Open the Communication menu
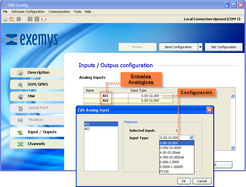246x187 pixels. [x=59, y=12]
